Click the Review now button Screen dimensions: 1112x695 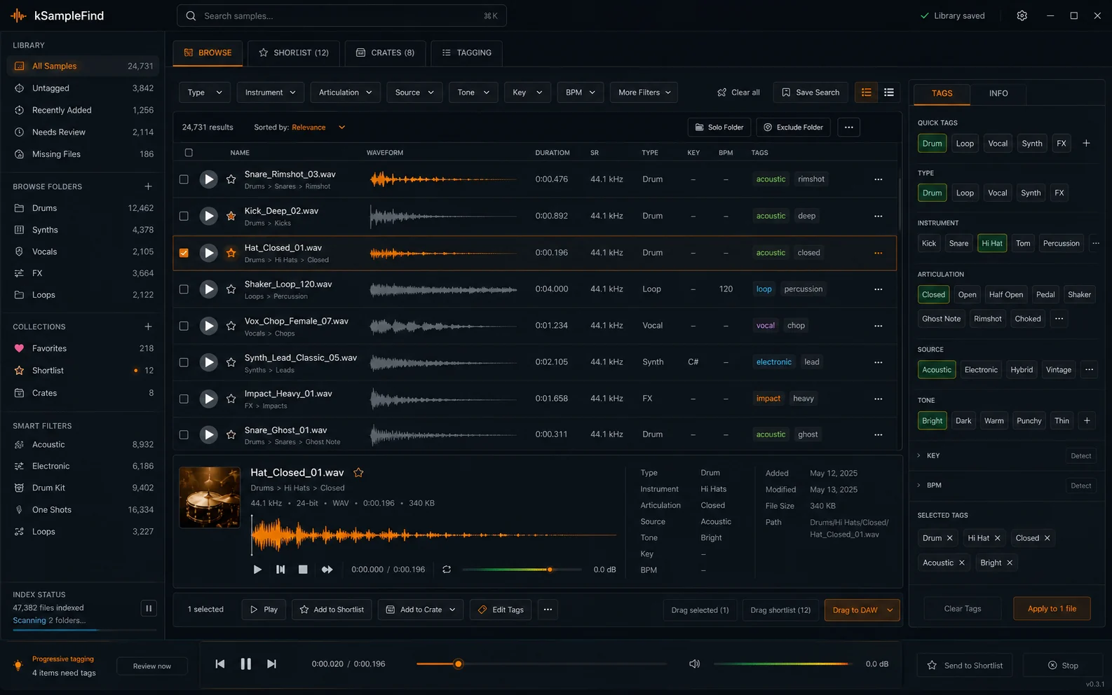pos(152,666)
